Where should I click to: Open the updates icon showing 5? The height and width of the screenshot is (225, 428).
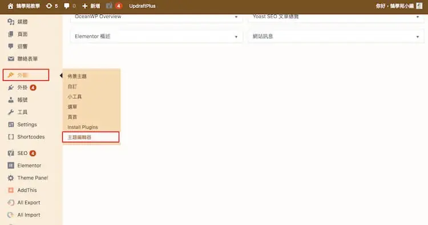(x=49, y=6)
